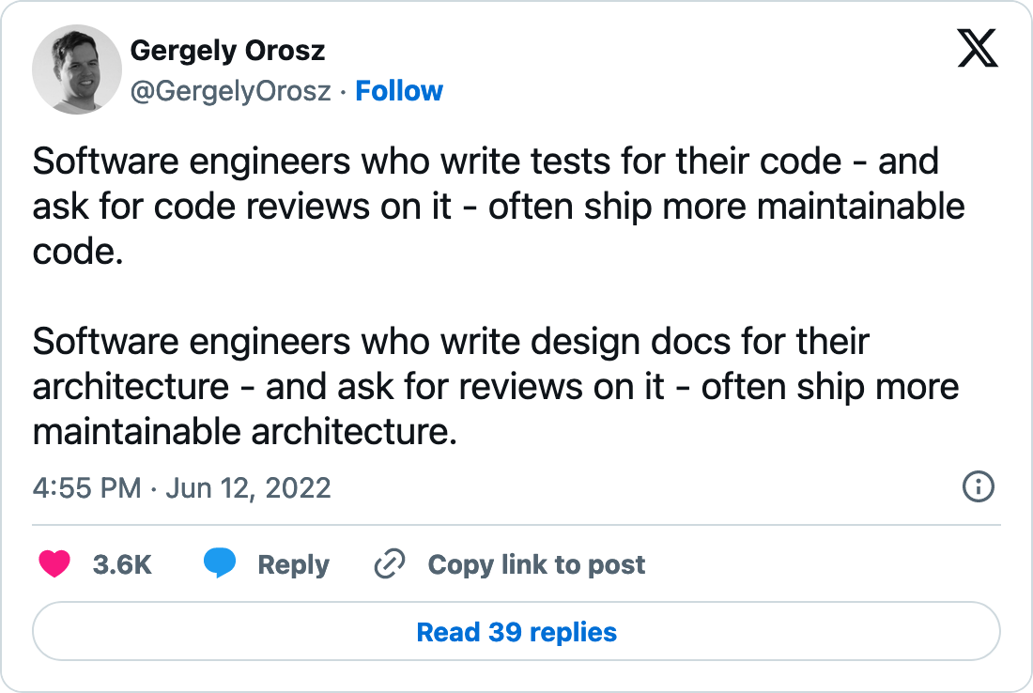Open the @GergelyOrosz handle link
Image resolution: width=1033 pixels, height=693 pixels.
tap(230, 91)
